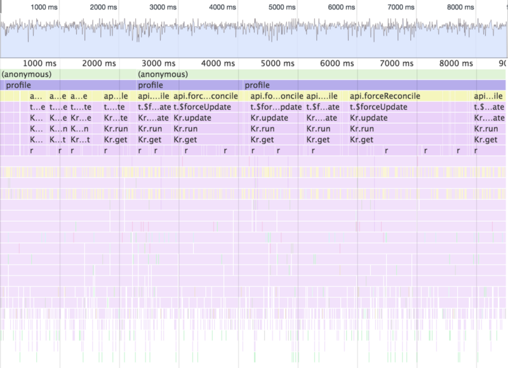Image resolution: width=508 pixels, height=368 pixels.
Task: Select the a...e frame above Kr...e
Action: [81, 96]
